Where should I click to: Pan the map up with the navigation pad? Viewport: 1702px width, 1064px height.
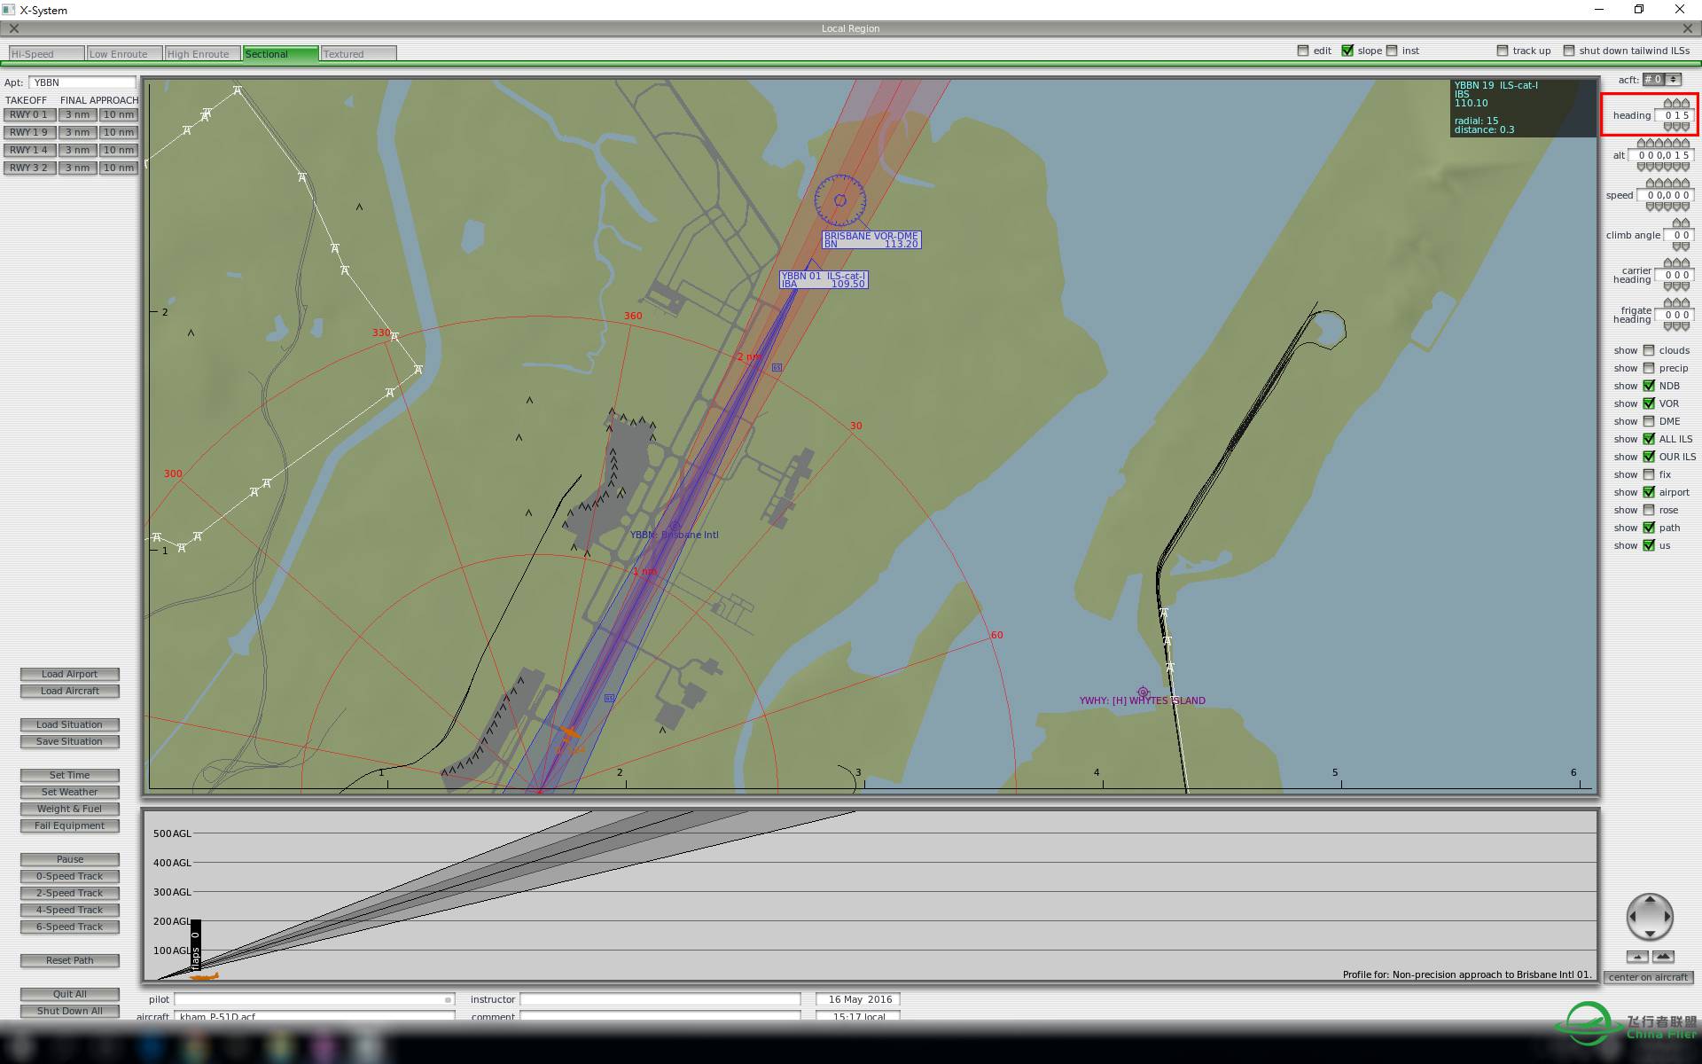point(1650,901)
